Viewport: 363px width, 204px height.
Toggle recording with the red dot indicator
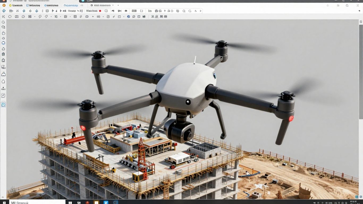100,11
